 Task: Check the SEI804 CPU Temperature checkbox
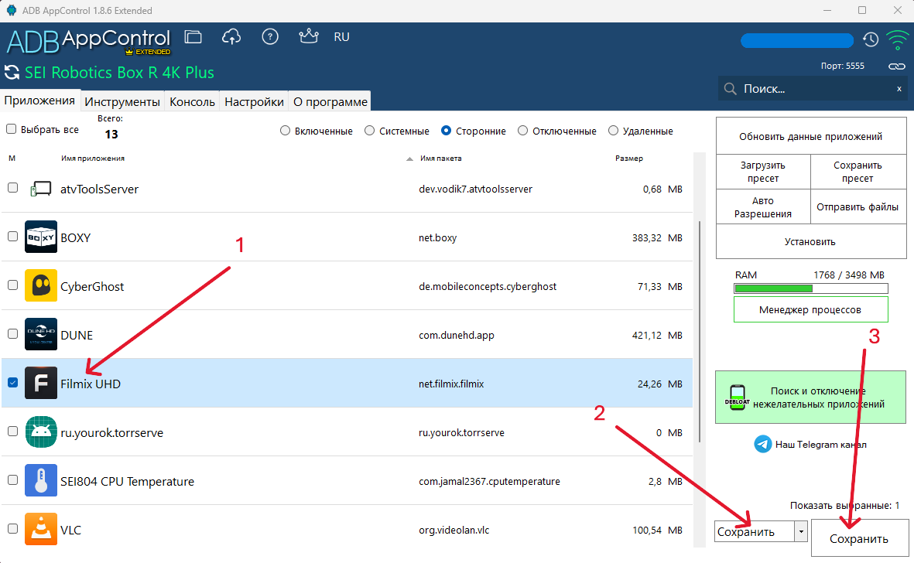pyautogui.click(x=13, y=480)
